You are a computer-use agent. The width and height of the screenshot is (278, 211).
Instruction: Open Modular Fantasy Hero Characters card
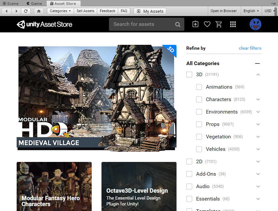(x=54, y=186)
